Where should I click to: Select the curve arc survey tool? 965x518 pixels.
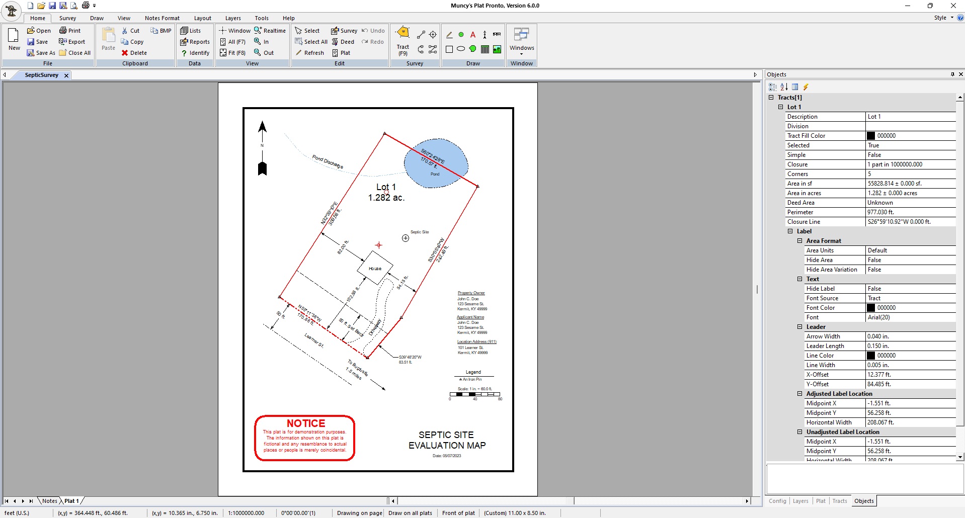pos(421,49)
